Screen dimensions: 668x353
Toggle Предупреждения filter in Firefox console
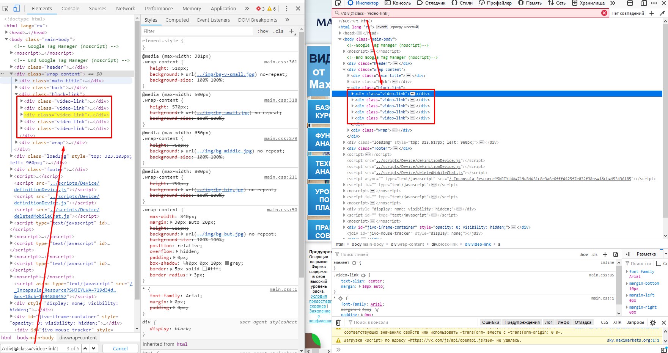tap(522, 322)
